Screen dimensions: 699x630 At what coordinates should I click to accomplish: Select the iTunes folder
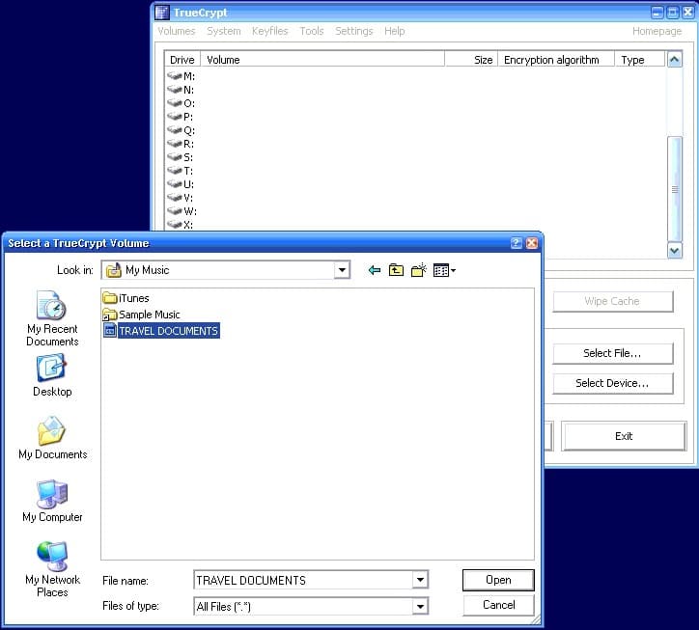pyautogui.click(x=126, y=297)
